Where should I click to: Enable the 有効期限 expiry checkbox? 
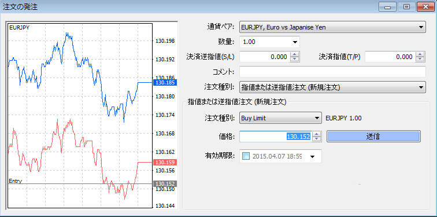coord(246,156)
